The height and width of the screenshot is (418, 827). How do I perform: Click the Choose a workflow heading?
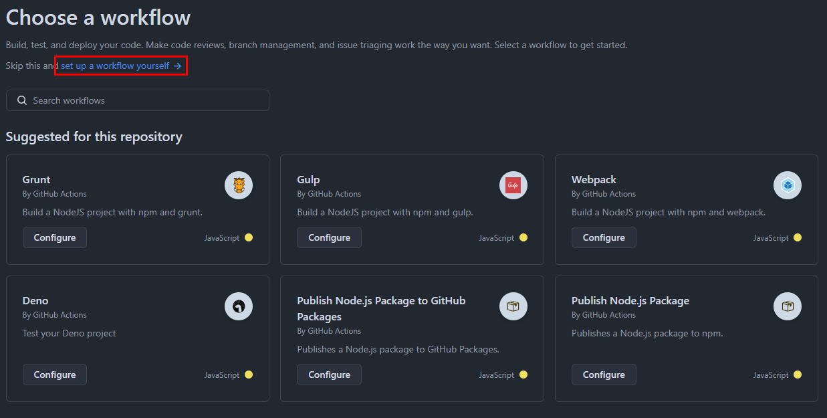tap(98, 17)
